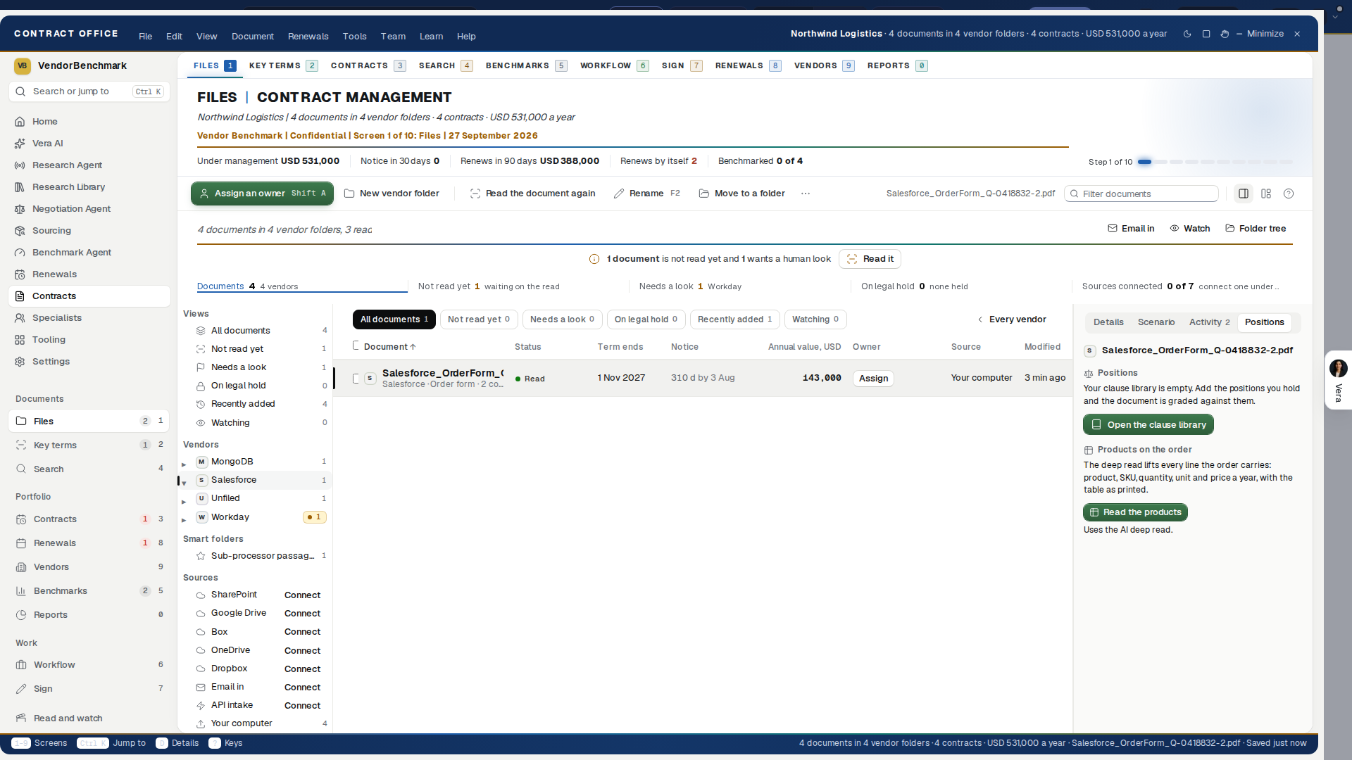Collapse the Salesforce vendor folder
Image resolution: width=1352 pixels, height=760 pixels.
(x=184, y=483)
